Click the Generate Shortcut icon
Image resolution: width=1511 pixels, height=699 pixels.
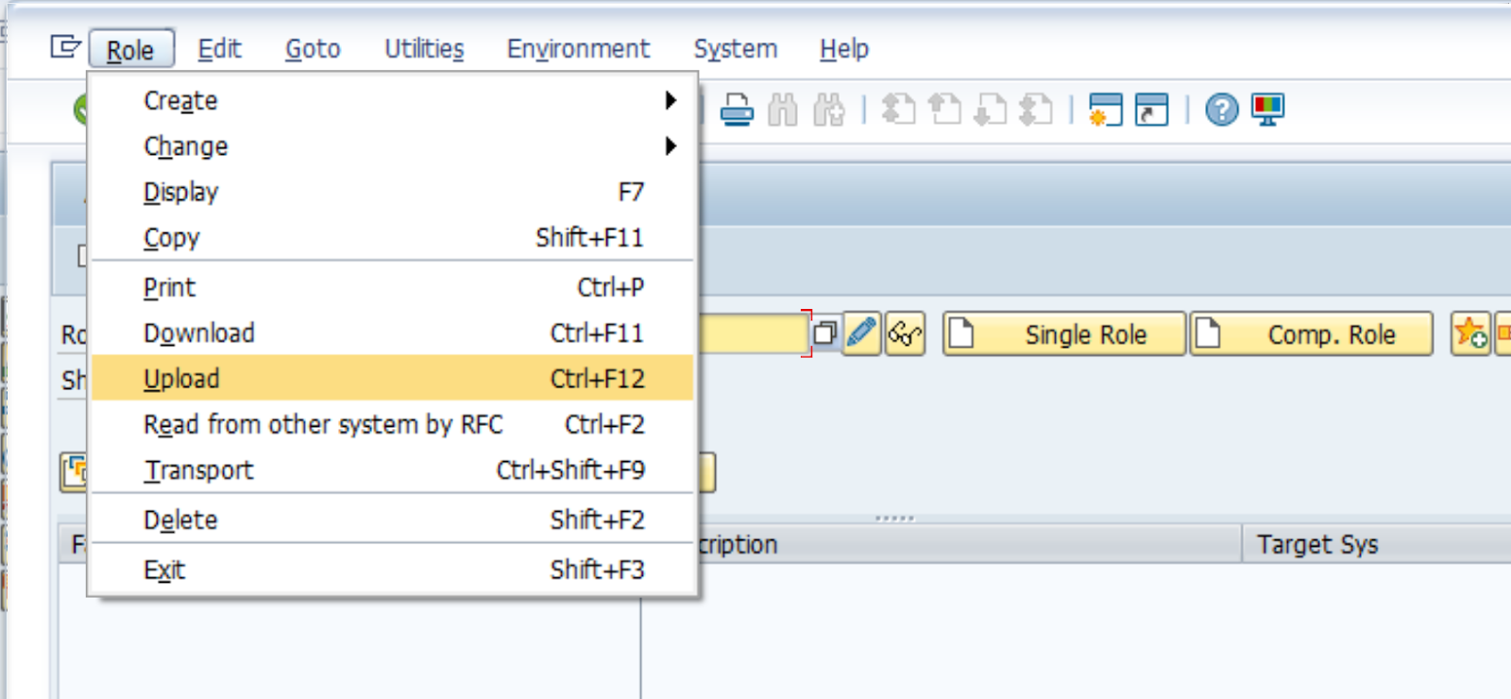click(x=1151, y=111)
